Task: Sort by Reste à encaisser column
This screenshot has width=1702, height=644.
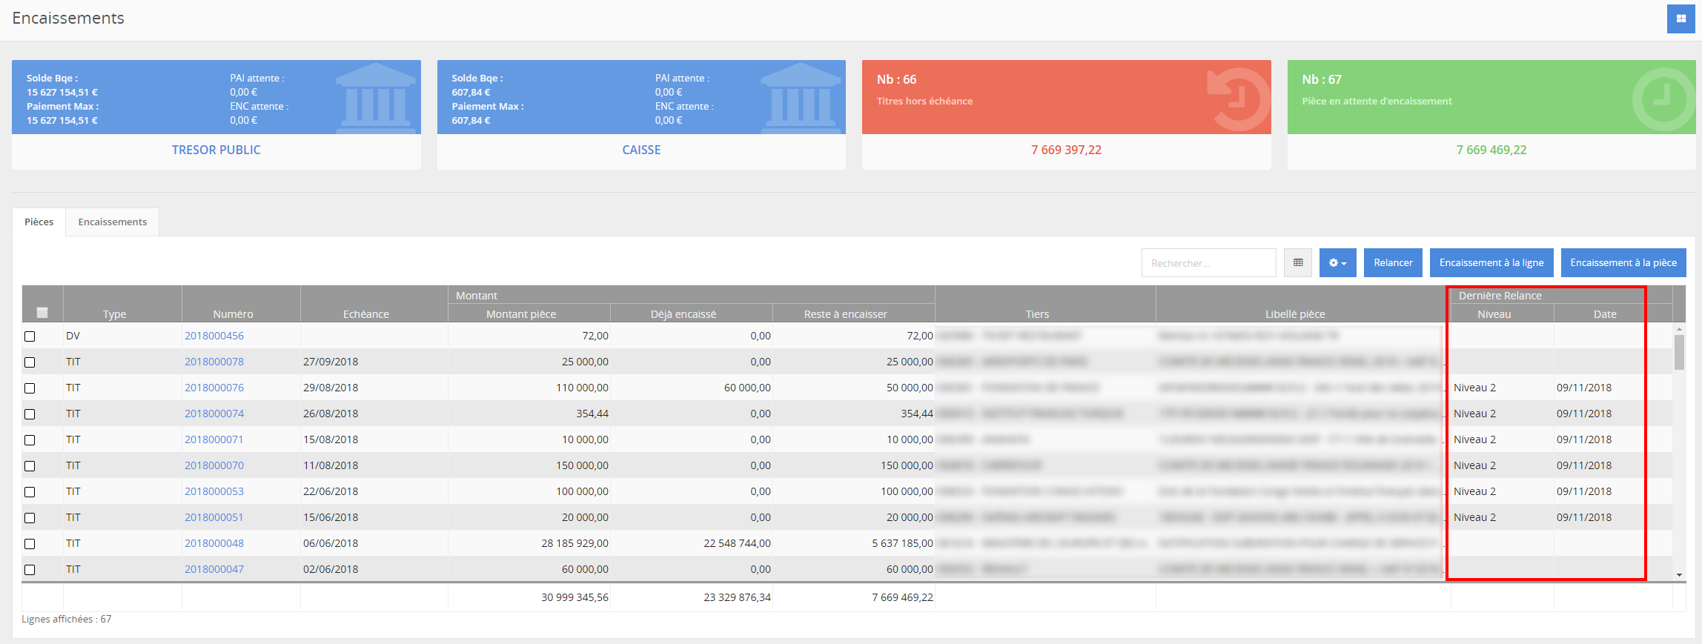Action: pos(845,314)
